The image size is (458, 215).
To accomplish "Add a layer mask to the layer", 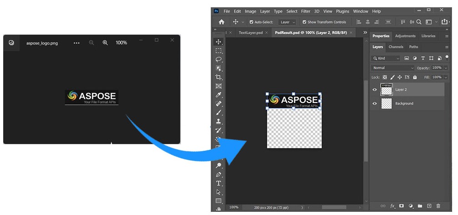I will pyautogui.click(x=401, y=206).
